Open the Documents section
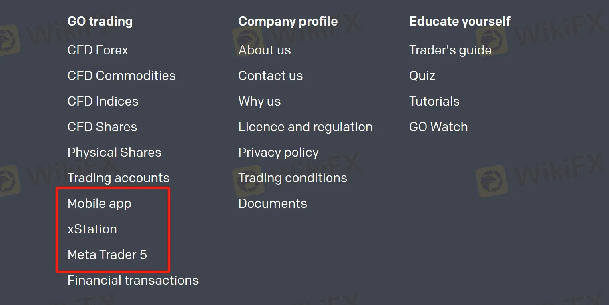The image size is (609, 305). 273,203
